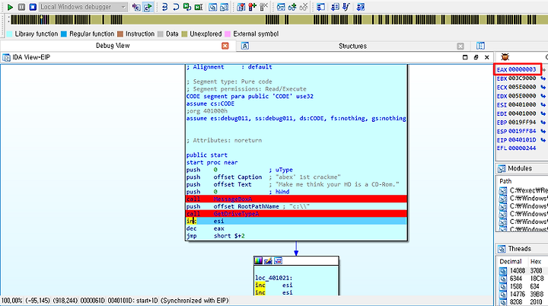The width and height of the screenshot is (548, 306).
Task: Click the Step into toolbar icon
Action: pyautogui.click(x=164, y=7)
